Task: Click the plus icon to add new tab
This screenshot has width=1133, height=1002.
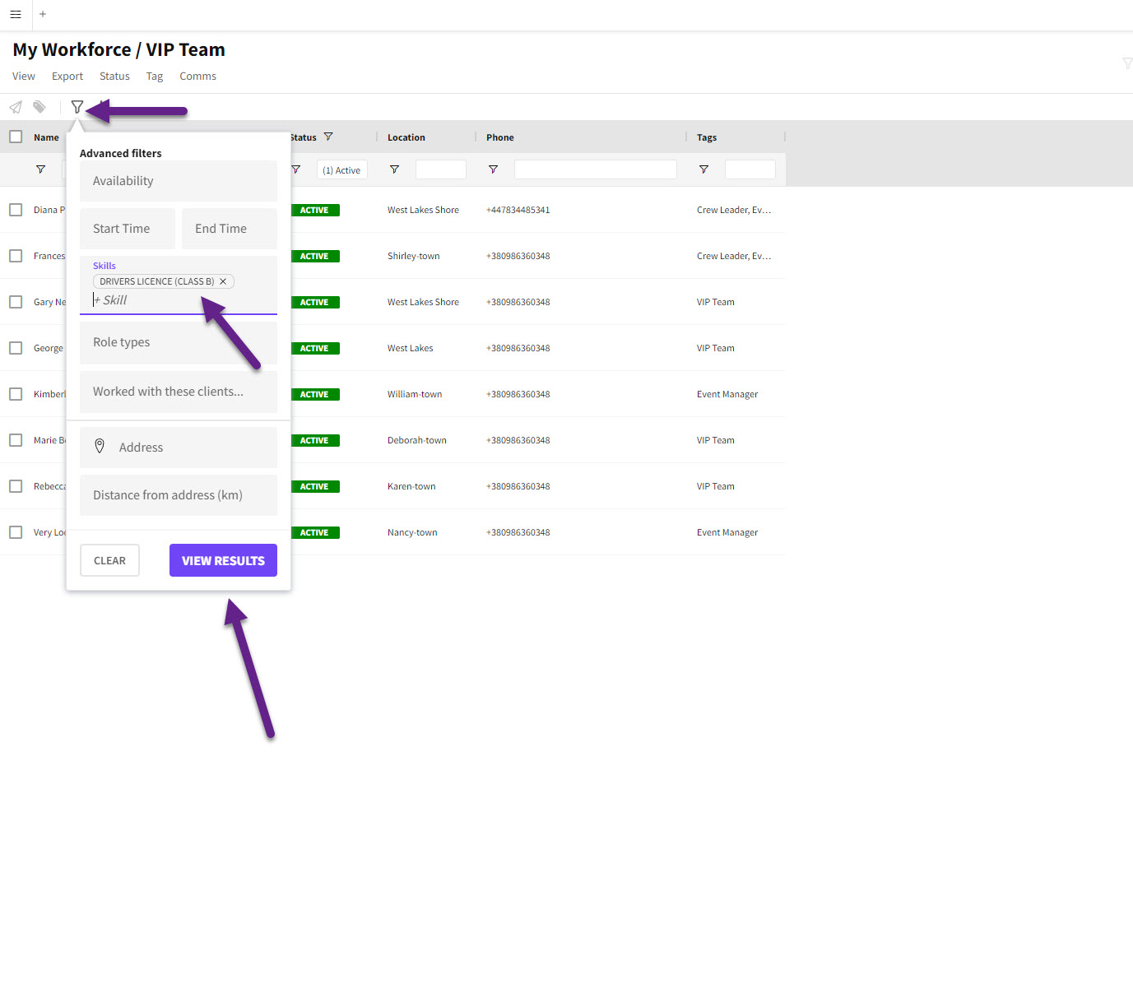Action: [x=43, y=14]
